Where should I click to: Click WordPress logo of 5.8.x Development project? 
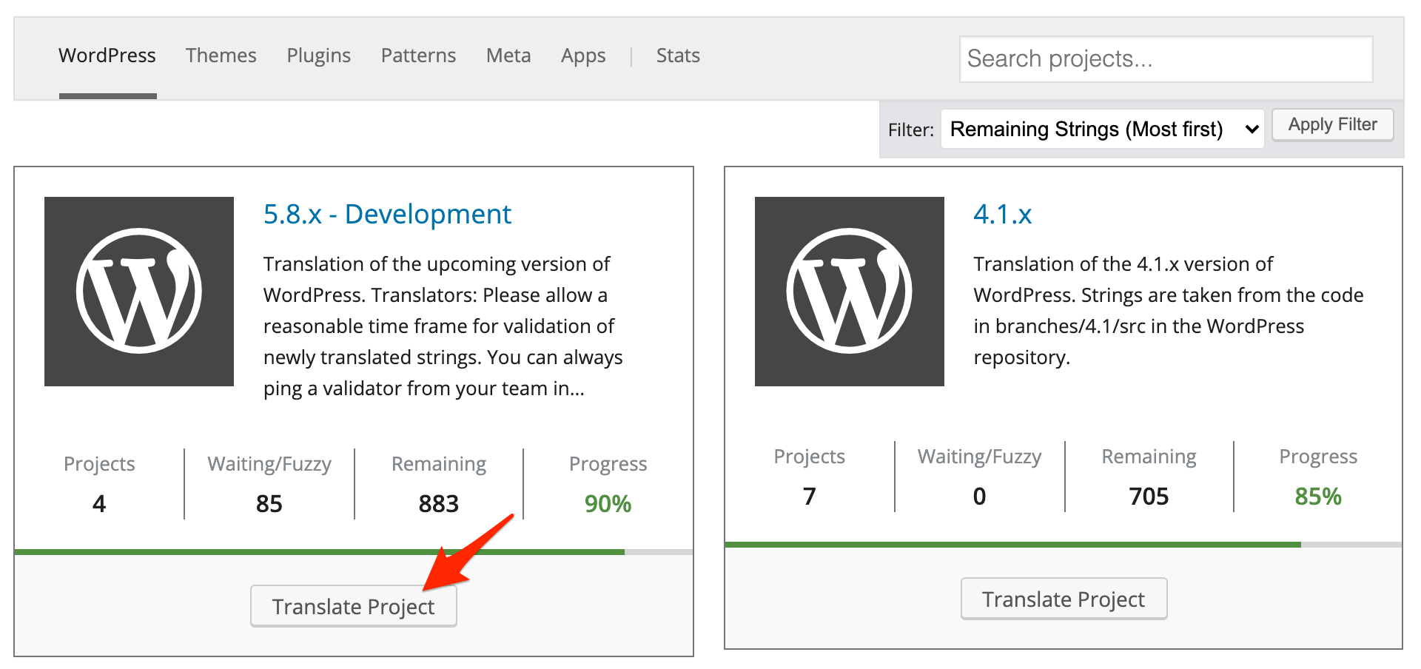(x=139, y=292)
